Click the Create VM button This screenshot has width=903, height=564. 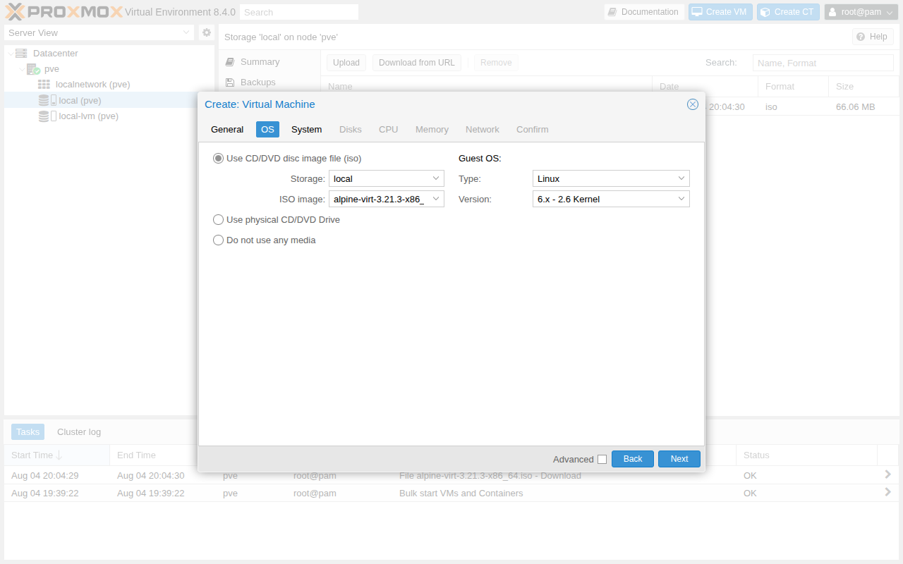click(720, 12)
